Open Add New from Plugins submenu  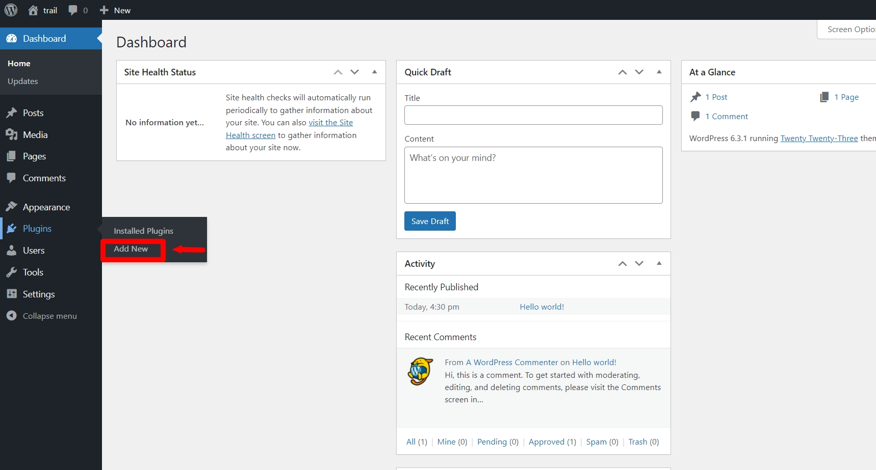[131, 249]
